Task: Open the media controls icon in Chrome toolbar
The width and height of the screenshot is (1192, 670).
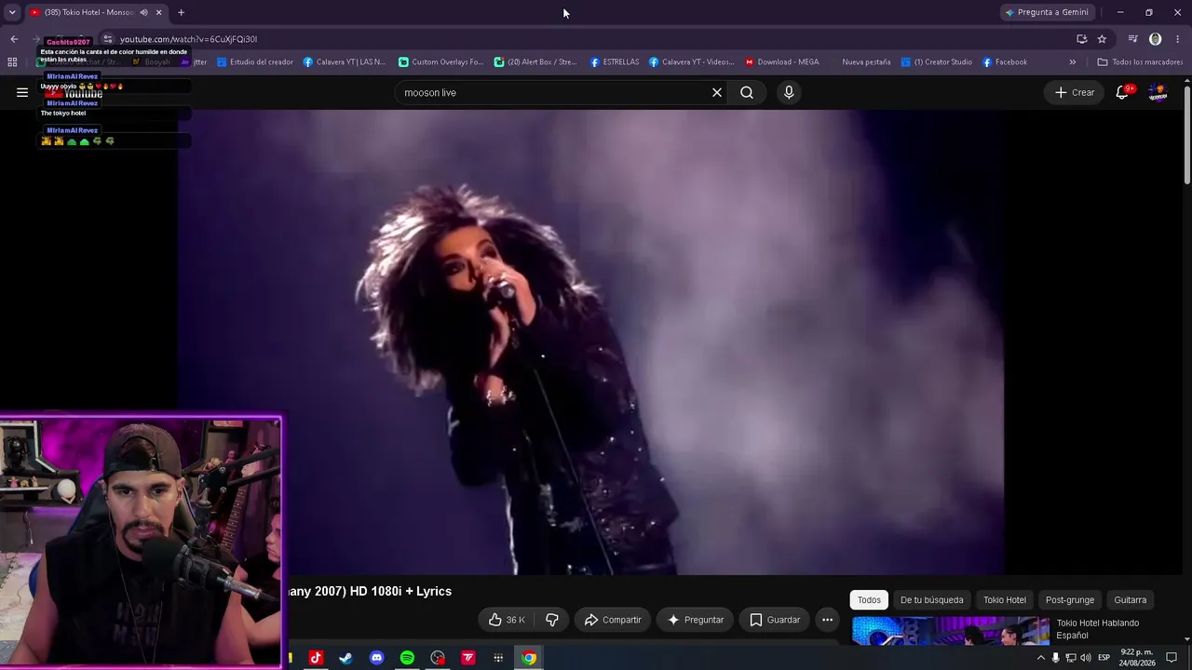Action: tap(1132, 39)
